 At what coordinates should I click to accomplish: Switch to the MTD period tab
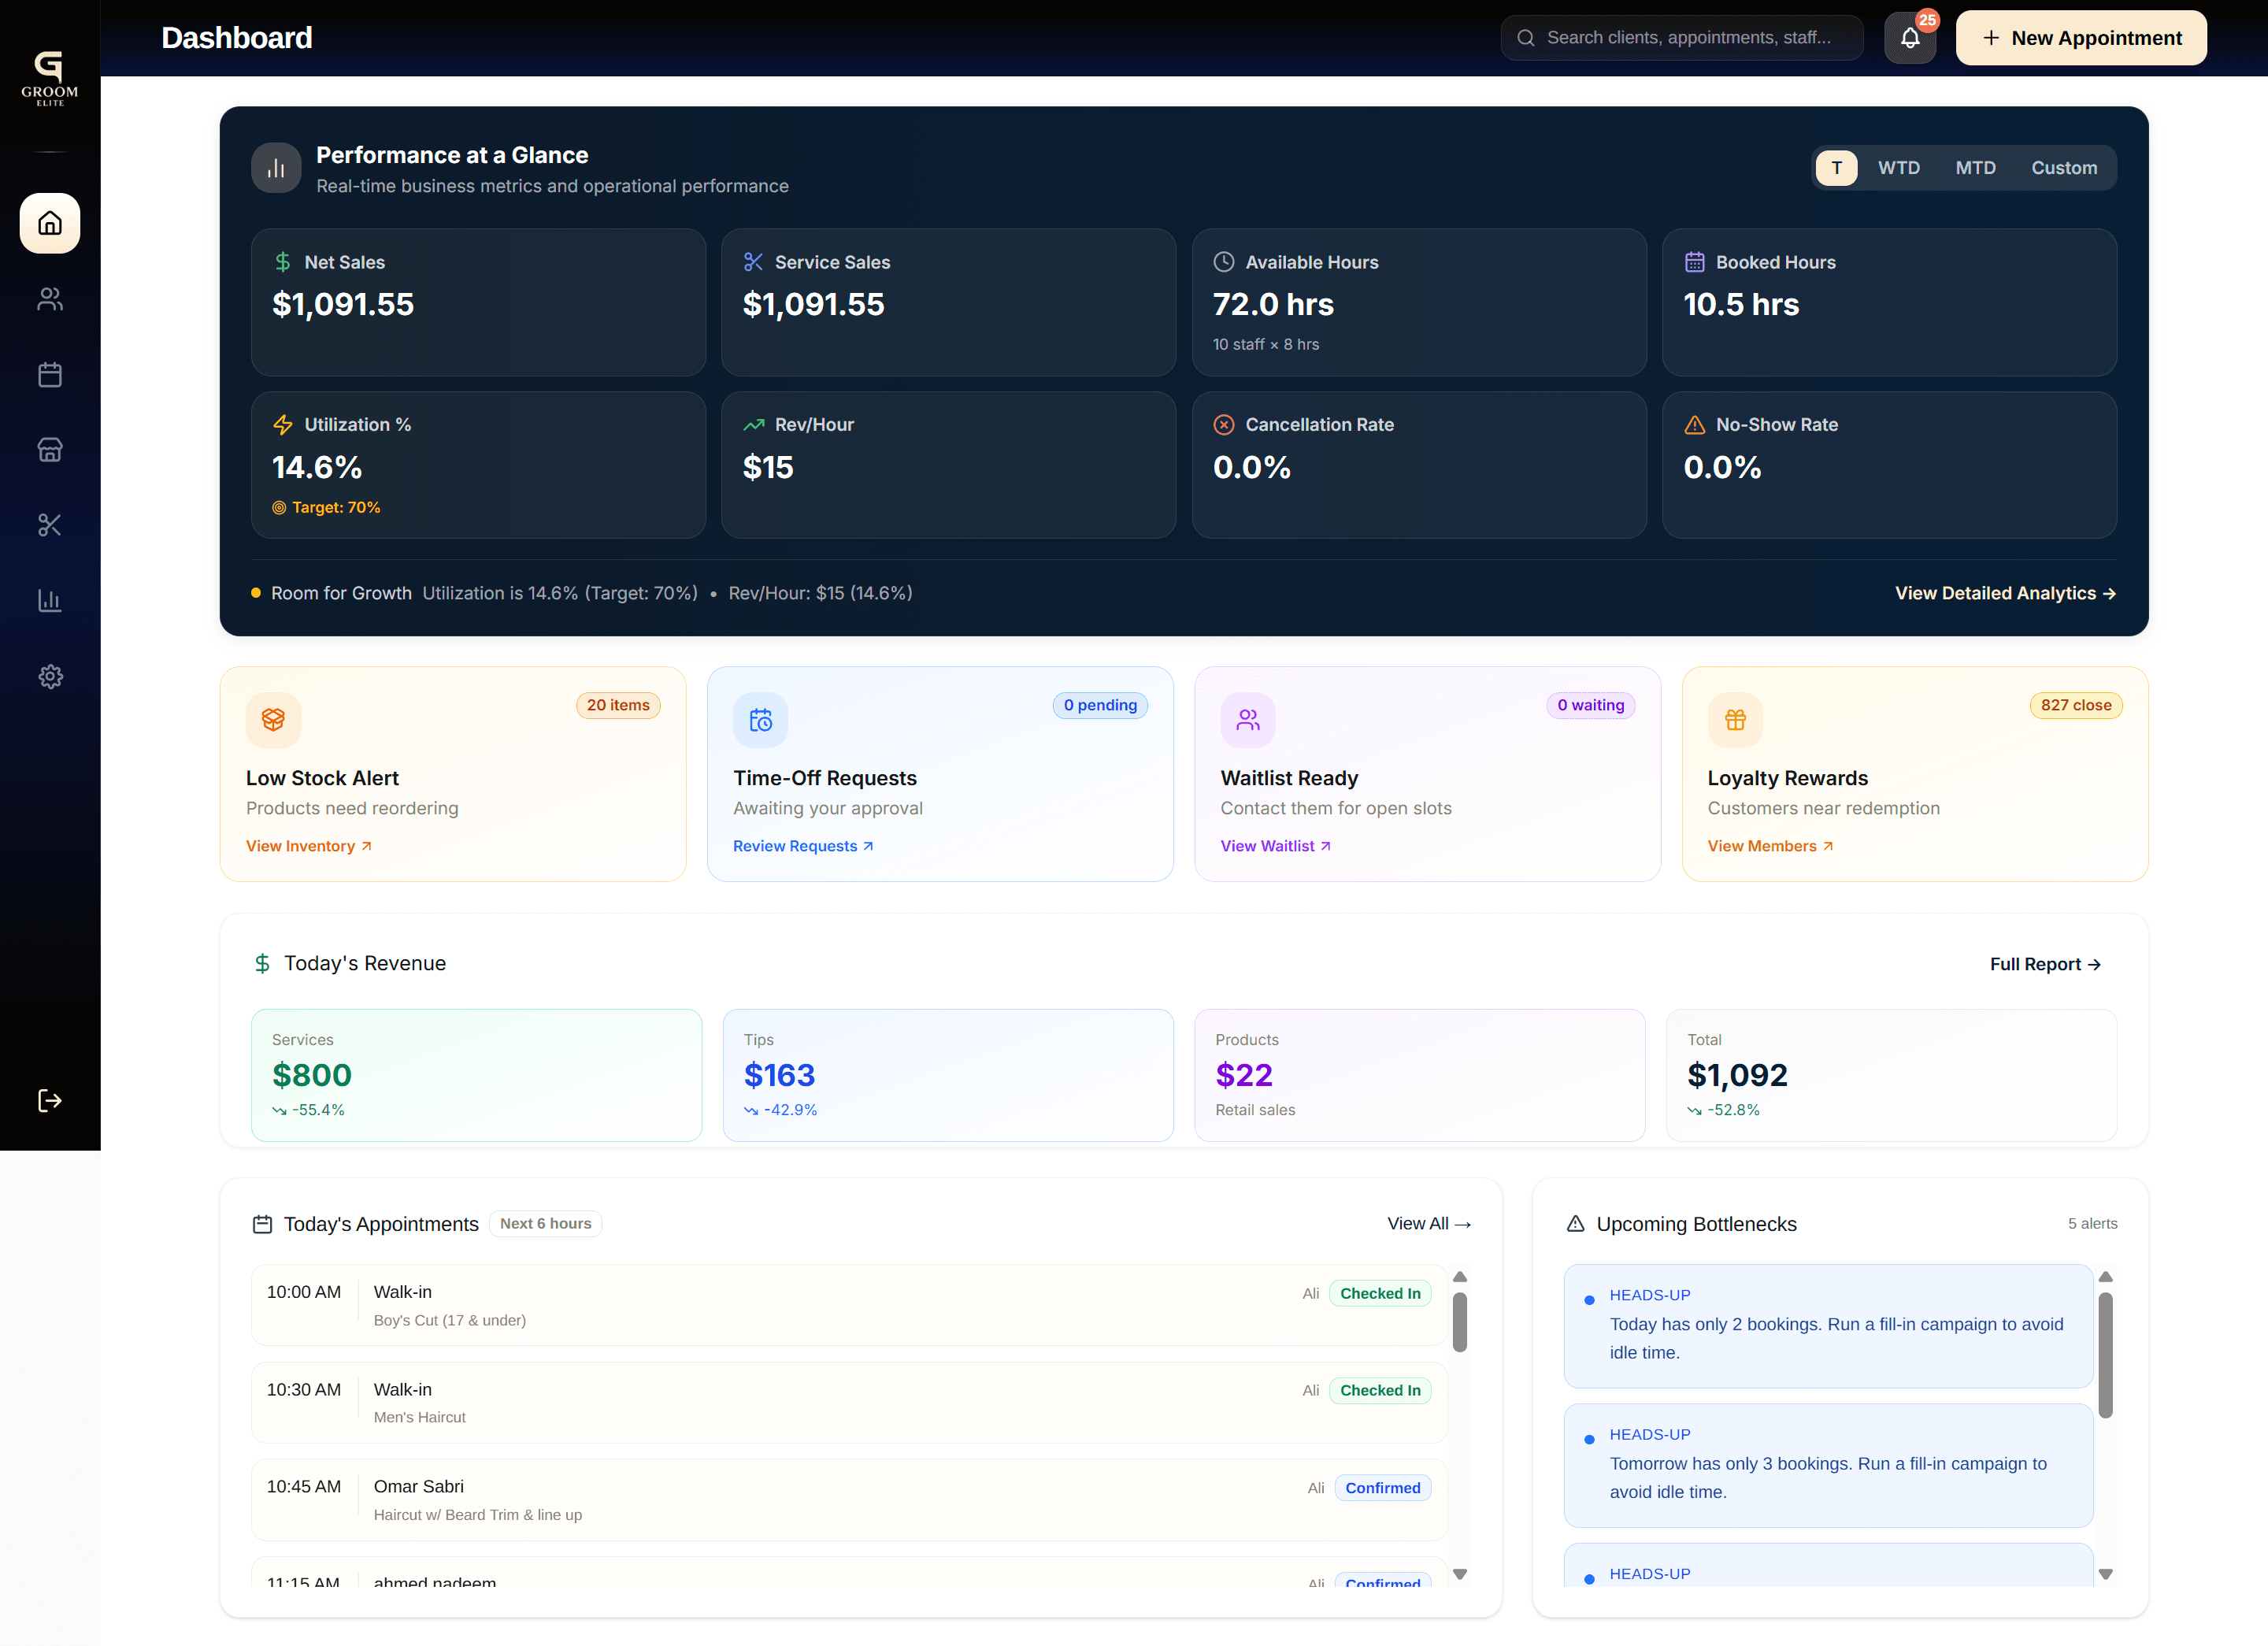click(1975, 168)
